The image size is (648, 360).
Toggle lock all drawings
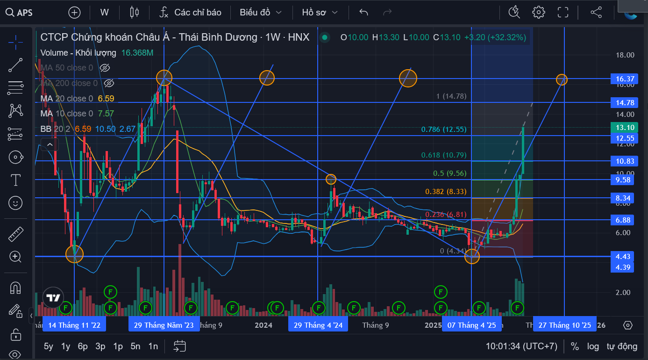tap(15, 334)
